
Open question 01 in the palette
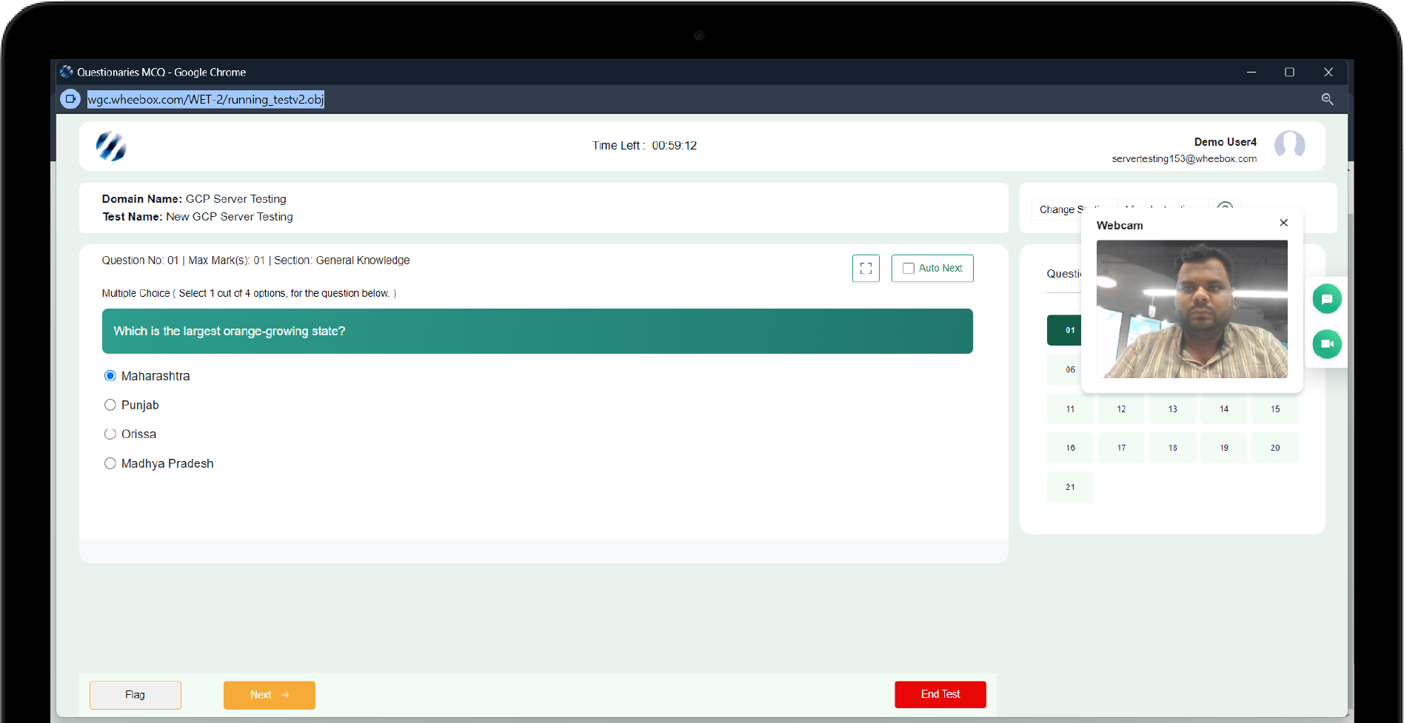(x=1065, y=330)
